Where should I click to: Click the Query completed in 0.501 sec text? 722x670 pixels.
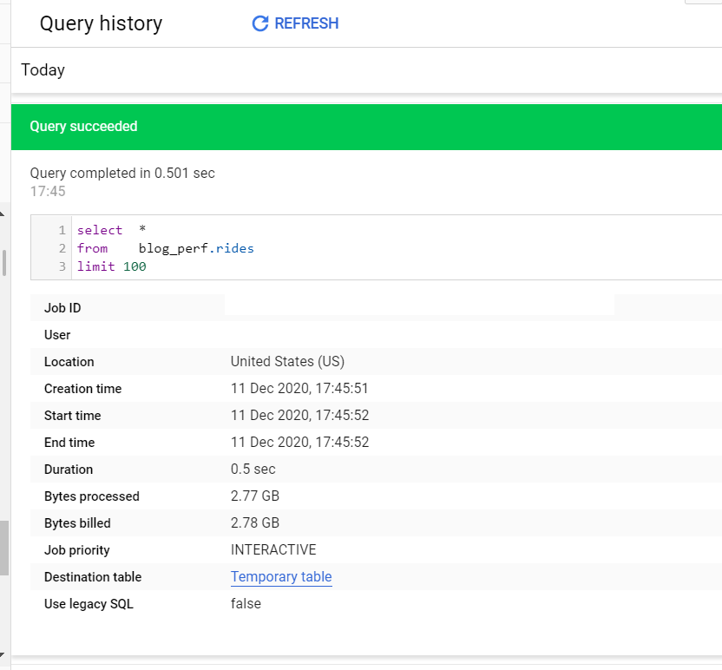(122, 174)
